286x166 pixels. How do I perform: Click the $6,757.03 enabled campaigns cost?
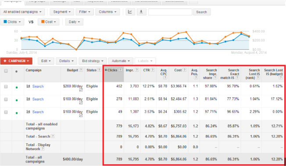pyautogui.click(x=179, y=126)
